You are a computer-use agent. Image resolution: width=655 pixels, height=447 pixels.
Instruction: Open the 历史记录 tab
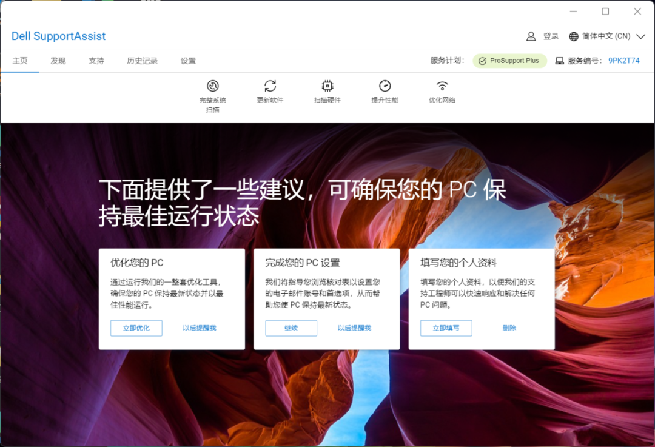click(143, 61)
